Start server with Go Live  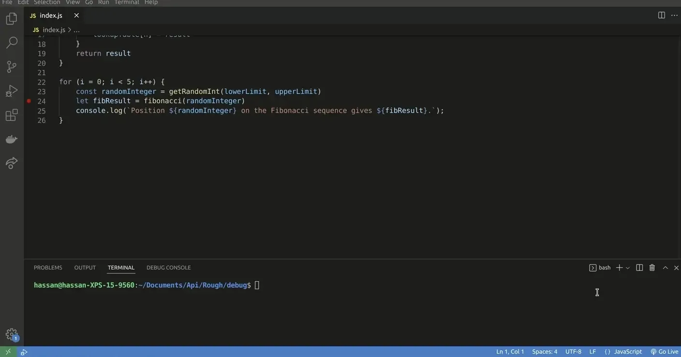665,352
